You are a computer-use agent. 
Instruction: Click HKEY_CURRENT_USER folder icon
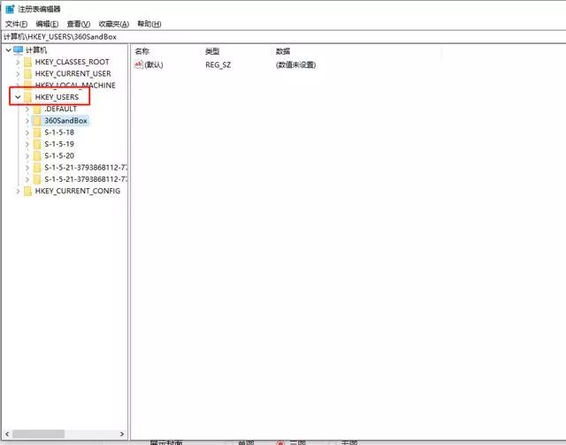(x=27, y=74)
